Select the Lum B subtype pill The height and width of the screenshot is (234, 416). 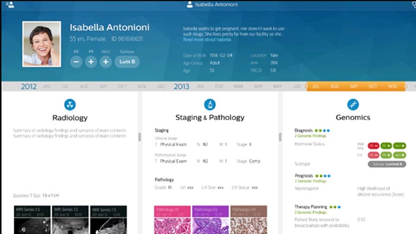(x=127, y=62)
